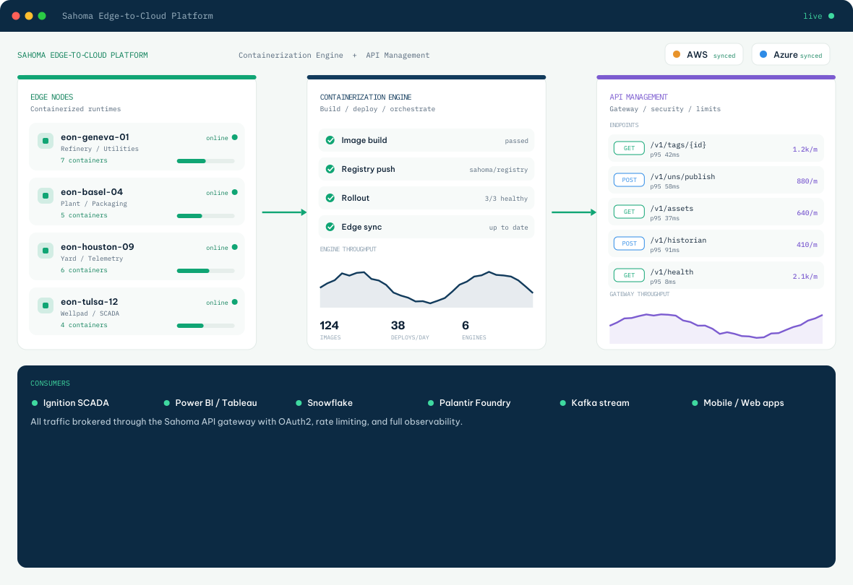Click POST badge for /v1/historian
Viewport: 853px width, 585px height.
[x=629, y=243]
